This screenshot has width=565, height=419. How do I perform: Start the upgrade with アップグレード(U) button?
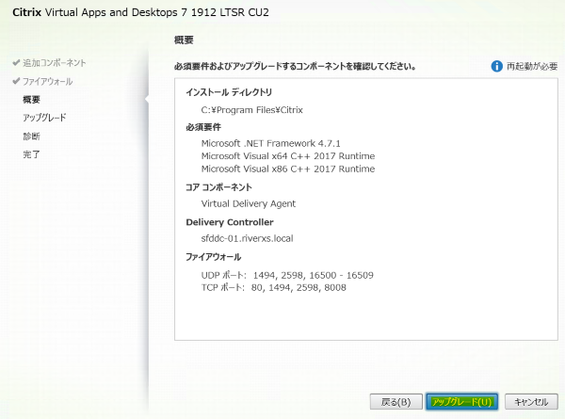click(460, 401)
